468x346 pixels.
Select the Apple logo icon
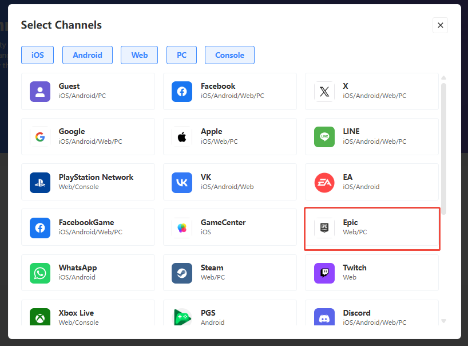(x=182, y=137)
